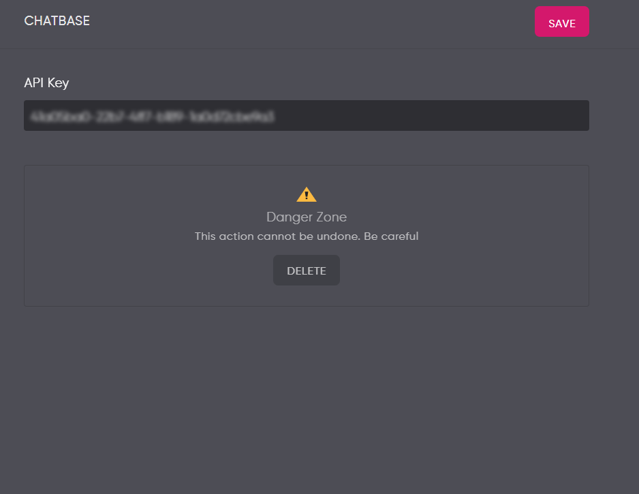
Task: Select the exclamation alert icon above Danger Zone
Action: coord(307,194)
